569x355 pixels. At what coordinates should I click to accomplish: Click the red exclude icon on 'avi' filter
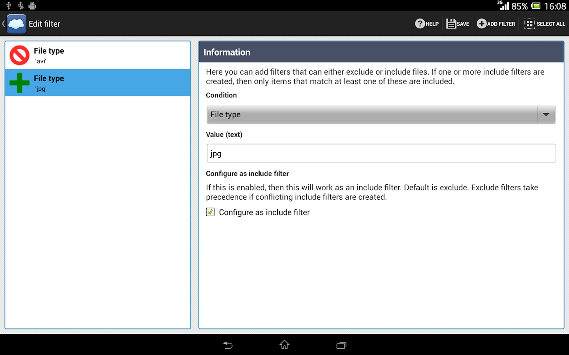(19, 55)
